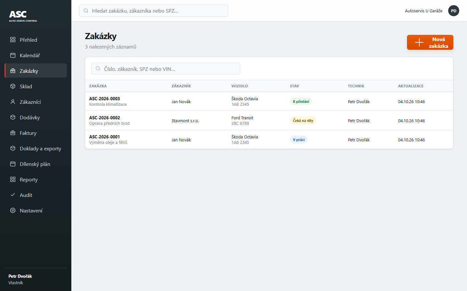Click Jan Novák in the ASC-2026-0003 row

[181, 102]
